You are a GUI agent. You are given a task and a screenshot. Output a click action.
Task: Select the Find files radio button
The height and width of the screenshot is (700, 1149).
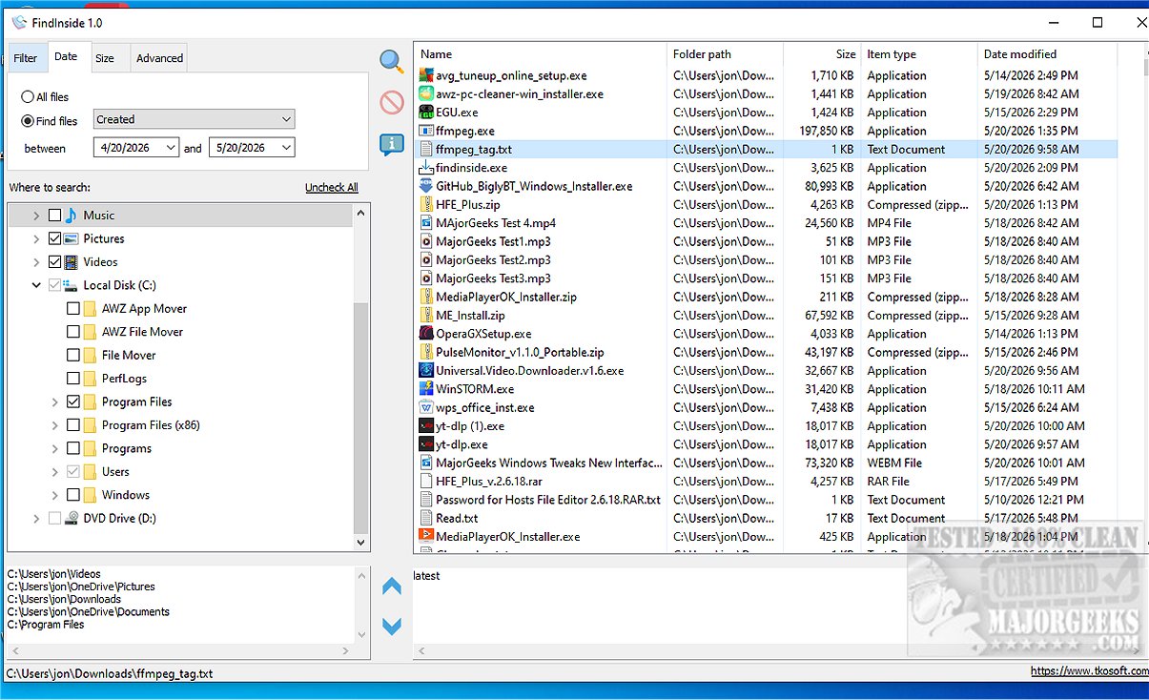[x=27, y=121]
